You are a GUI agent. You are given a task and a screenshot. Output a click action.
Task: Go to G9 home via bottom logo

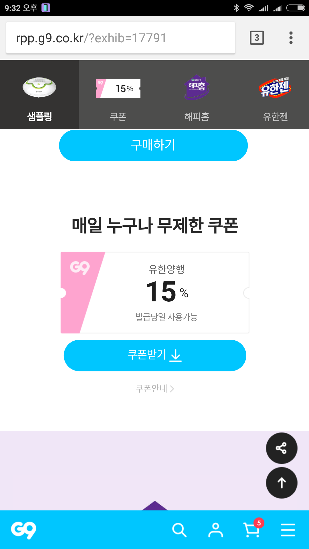click(24, 530)
